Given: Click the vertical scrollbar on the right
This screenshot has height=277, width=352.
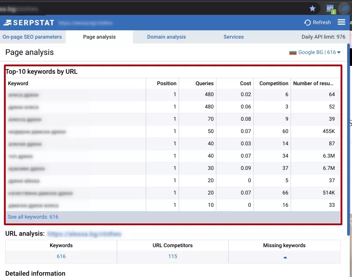Looking at the screenshot, I should point(348,139).
